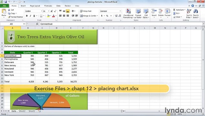Click Decrease Indent icon
205x116 pixels.
tap(73, 16)
